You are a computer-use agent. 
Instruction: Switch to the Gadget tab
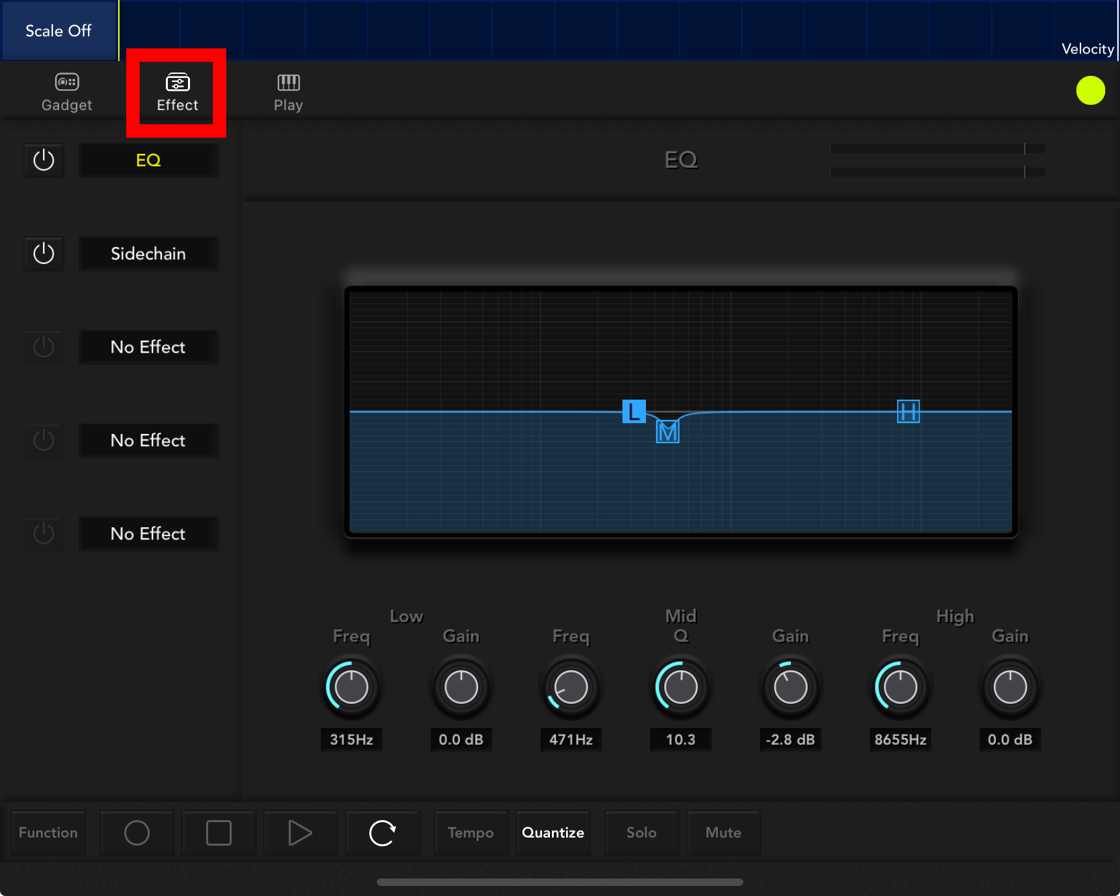click(66, 93)
